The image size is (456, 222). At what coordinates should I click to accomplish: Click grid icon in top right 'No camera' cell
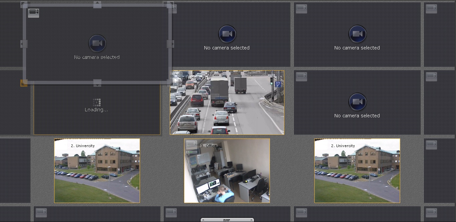pyautogui.click(x=301, y=9)
